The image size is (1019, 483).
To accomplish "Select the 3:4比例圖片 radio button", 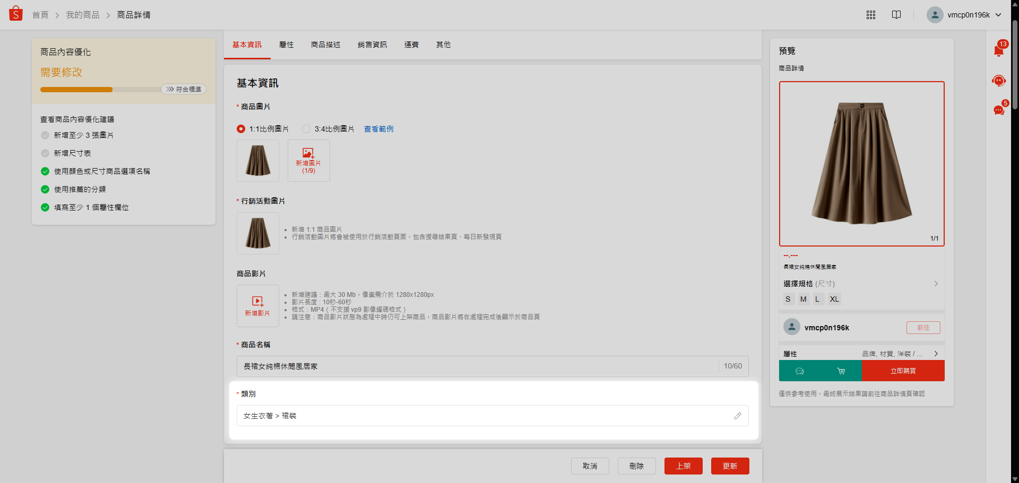I will coord(306,129).
